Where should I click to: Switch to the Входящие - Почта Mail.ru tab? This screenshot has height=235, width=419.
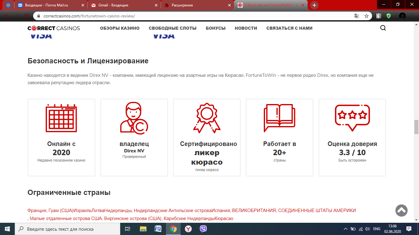51,5
